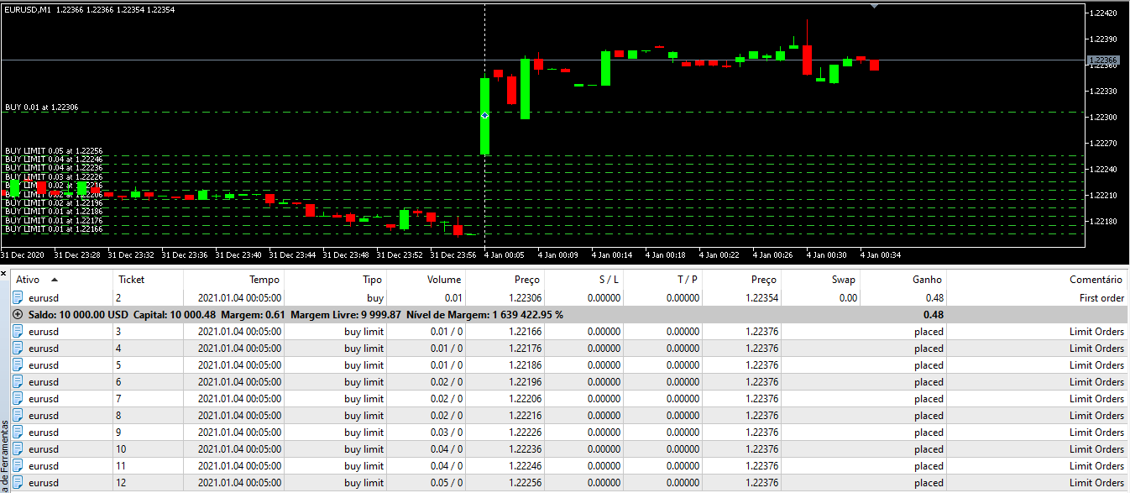Click 'placed' status in ticket 10 row
Viewport: 1130px width, 493px height.
[929, 448]
